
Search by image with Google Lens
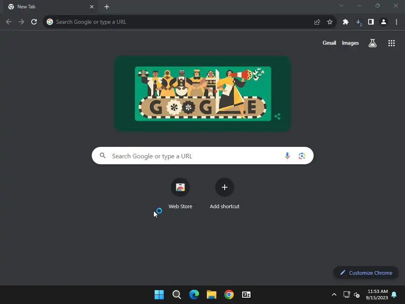click(302, 156)
